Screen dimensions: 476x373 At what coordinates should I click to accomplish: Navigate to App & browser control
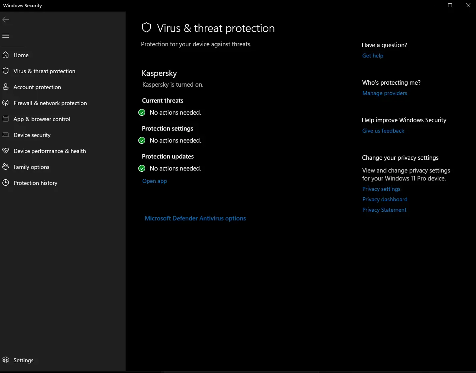42,119
